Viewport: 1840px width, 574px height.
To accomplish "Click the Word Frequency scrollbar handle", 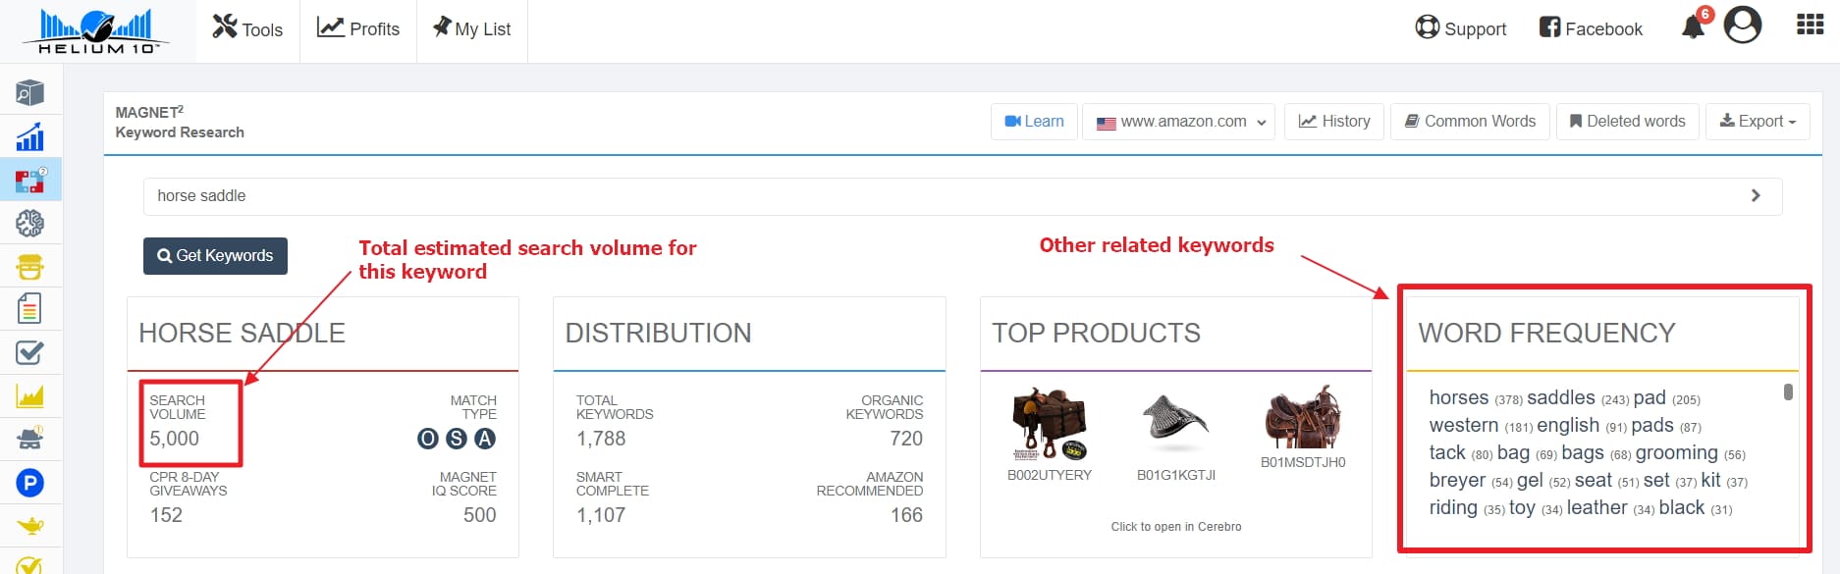I will (1788, 391).
